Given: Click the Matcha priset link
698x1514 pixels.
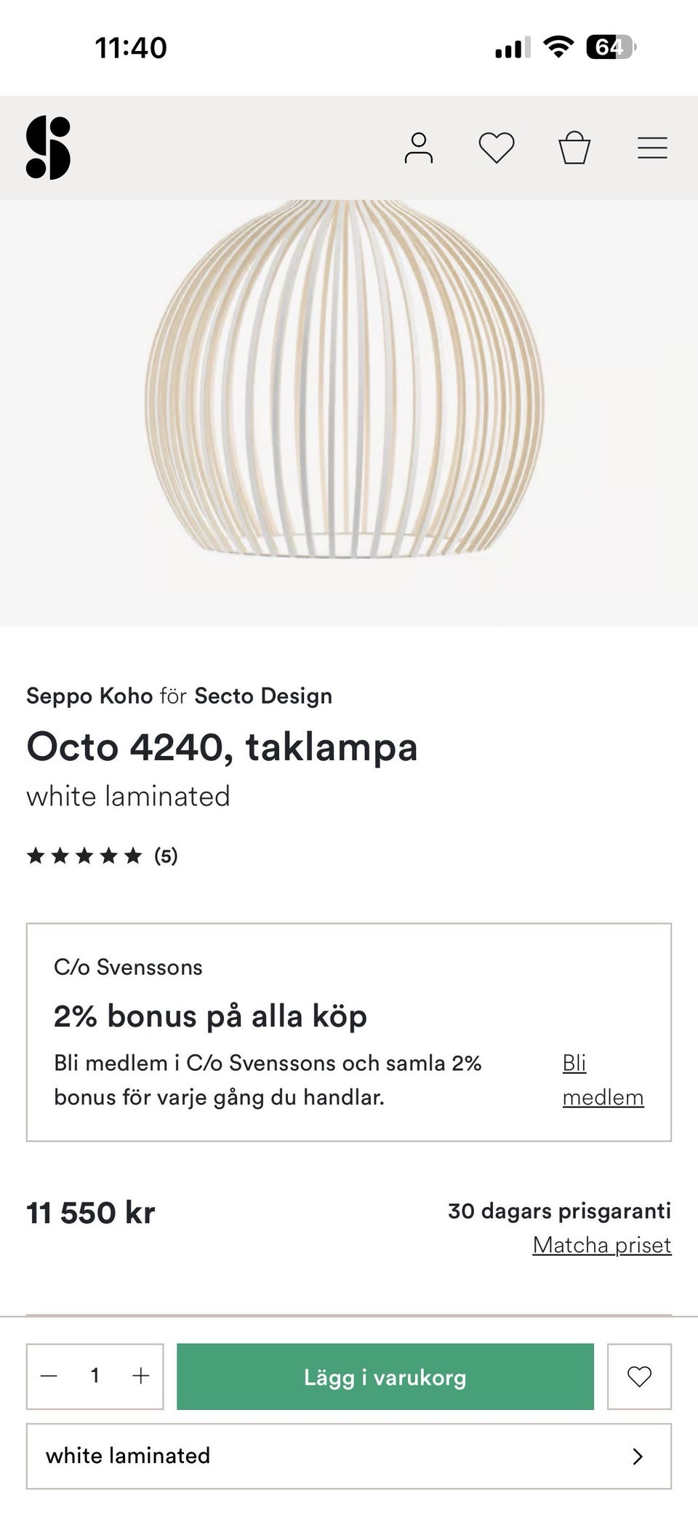Looking at the screenshot, I should click(601, 1245).
